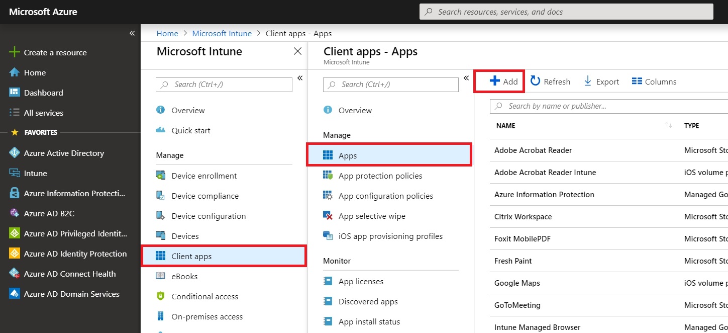Select App selective wipe
728x333 pixels.
(x=372, y=216)
